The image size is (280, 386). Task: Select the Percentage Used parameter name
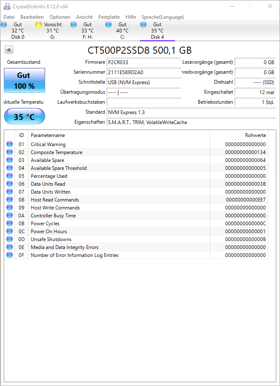coord(49,176)
